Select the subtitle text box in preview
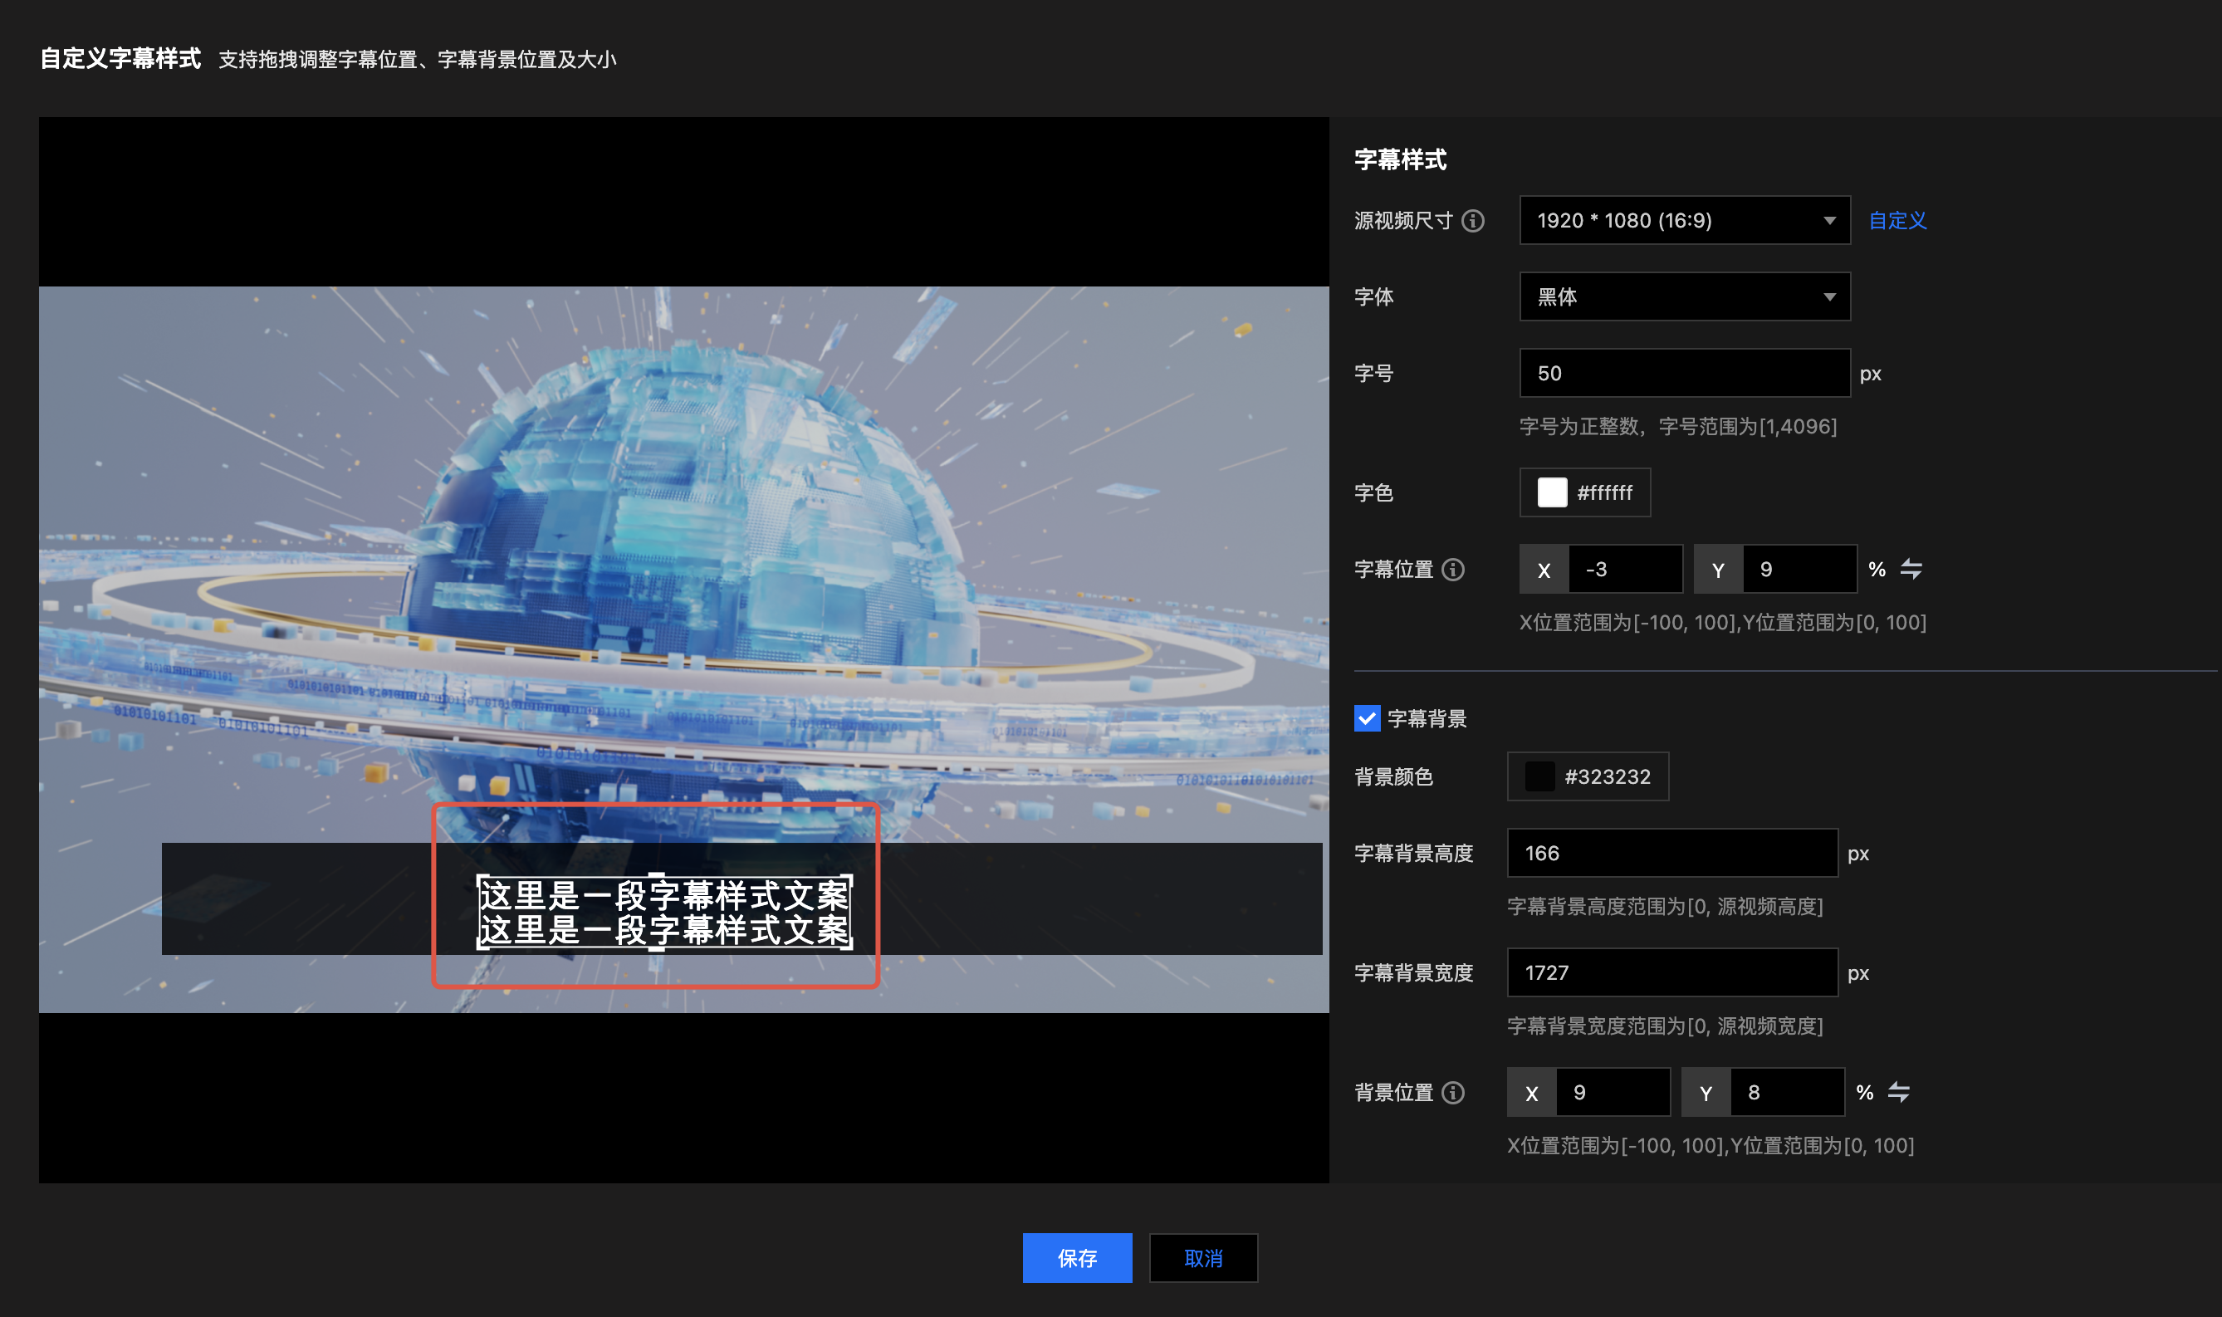This screenshot has width=2222, height=1317. [663, 913]
